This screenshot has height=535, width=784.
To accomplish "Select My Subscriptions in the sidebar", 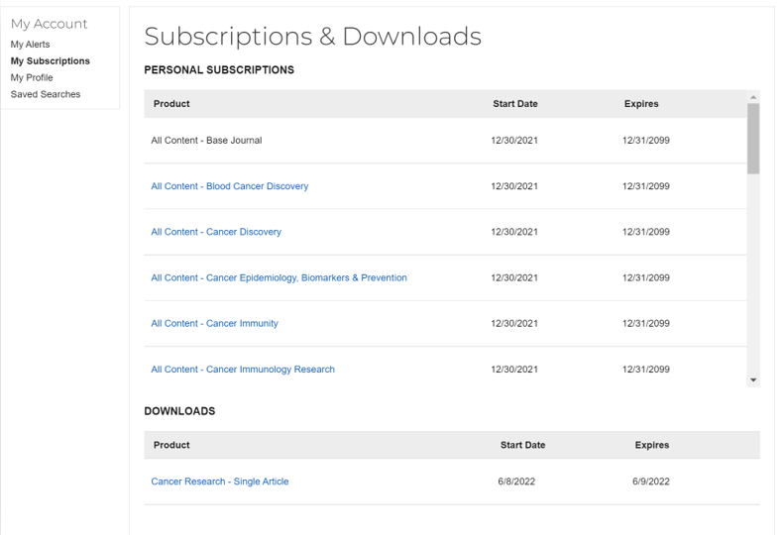I will pos(50,61).
